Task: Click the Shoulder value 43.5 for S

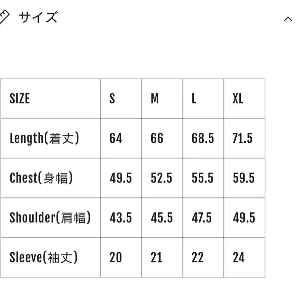Action: (121, 218)
